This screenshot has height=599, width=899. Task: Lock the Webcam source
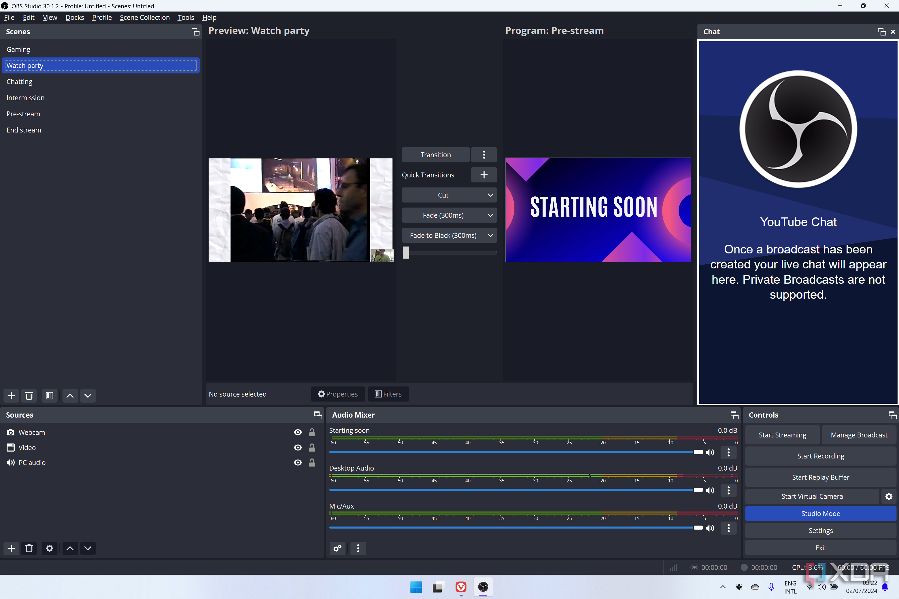tap(312, 432)
